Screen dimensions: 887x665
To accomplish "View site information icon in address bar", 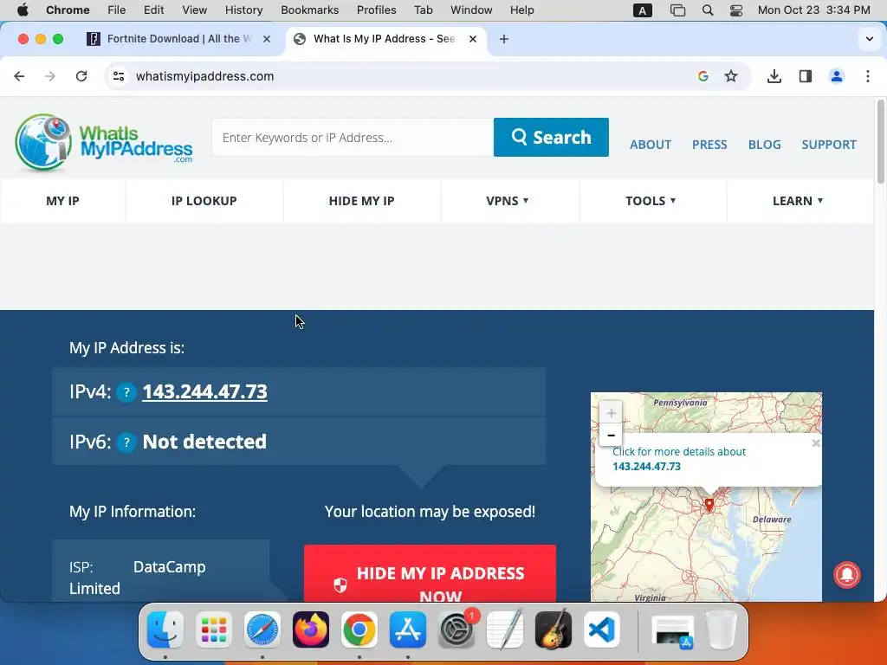I will pyautogui.click(x=118, y=76).
